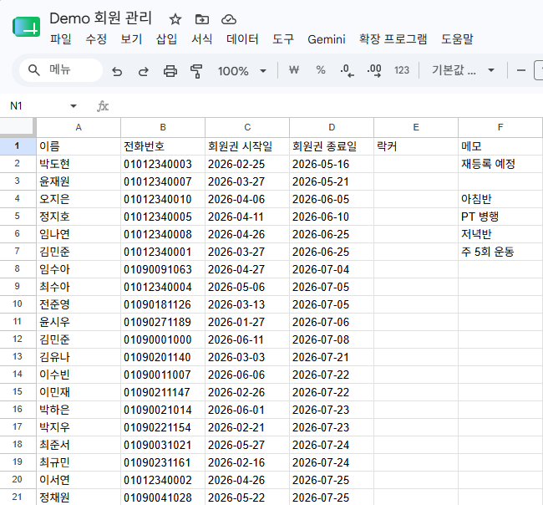Open the 100% zoom dropdown

click(x=242, y=71)
